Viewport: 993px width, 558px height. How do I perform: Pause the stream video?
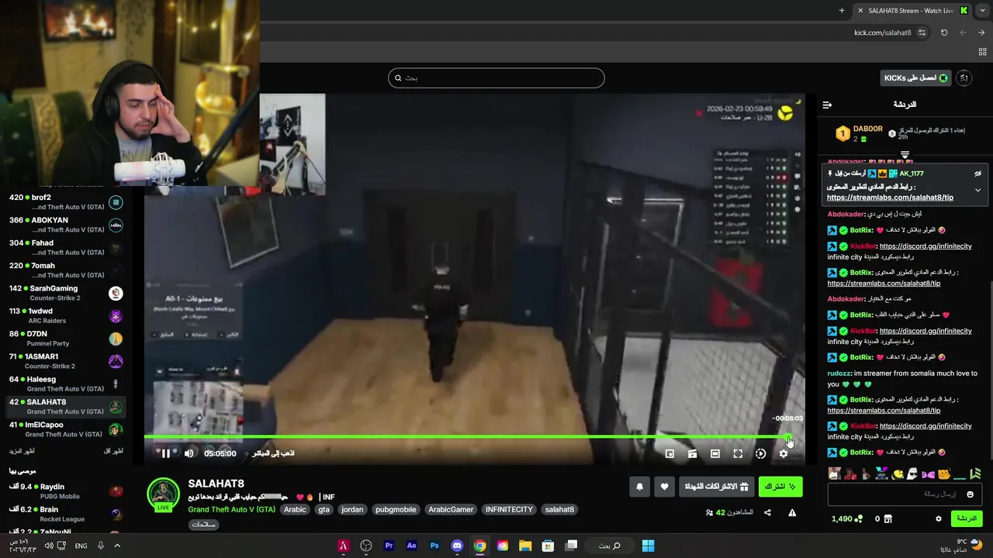coord(165,453)
